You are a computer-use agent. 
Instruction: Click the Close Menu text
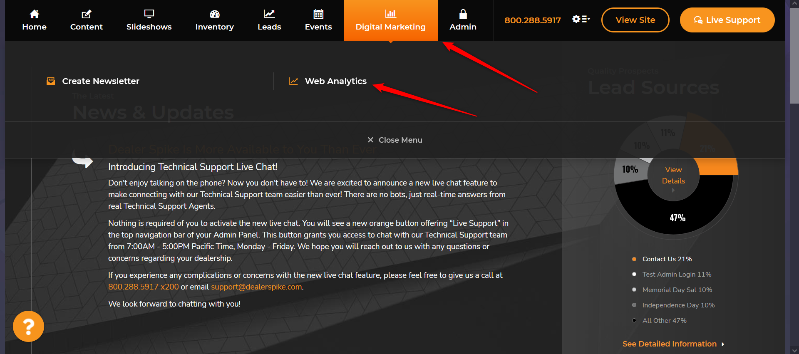400,140
